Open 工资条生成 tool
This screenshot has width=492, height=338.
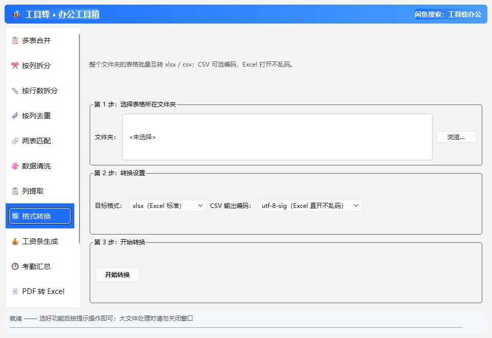[x=40, y=241]
